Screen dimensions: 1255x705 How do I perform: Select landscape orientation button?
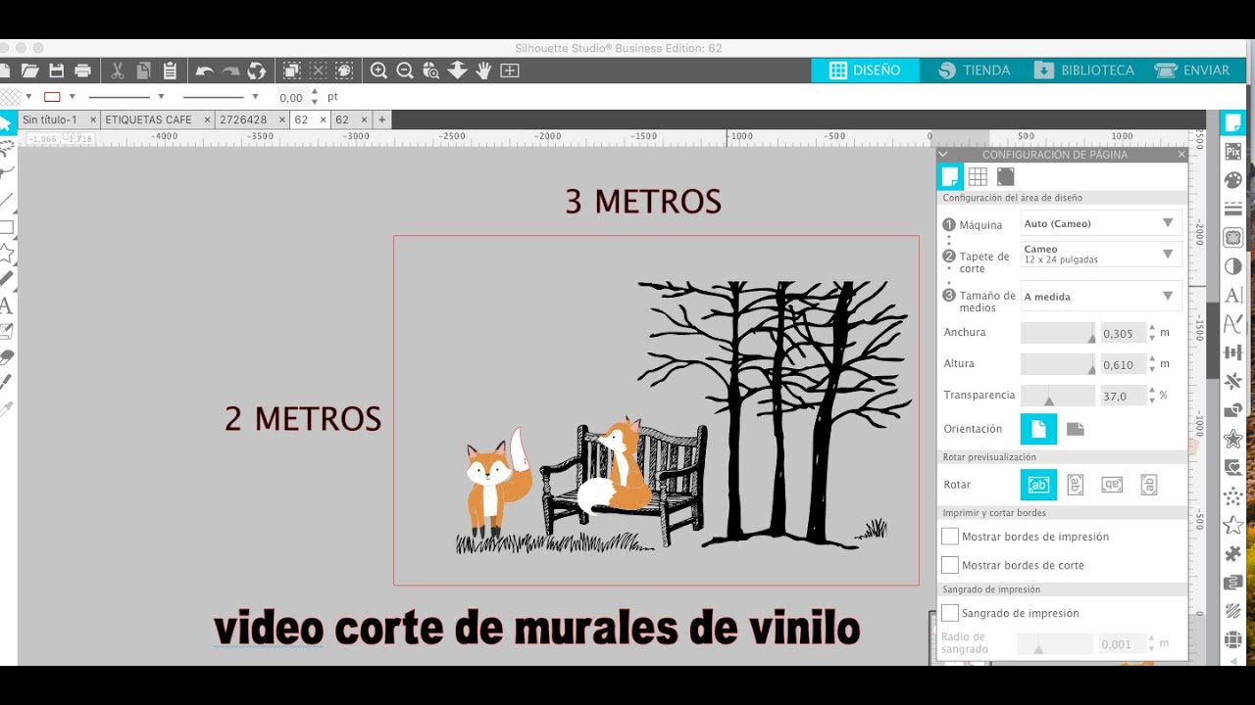(x=1076, y=429)
